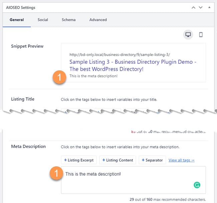Click the Meta Description label
Viewport: 217px width, 203px height.
[x=28, y=146]
